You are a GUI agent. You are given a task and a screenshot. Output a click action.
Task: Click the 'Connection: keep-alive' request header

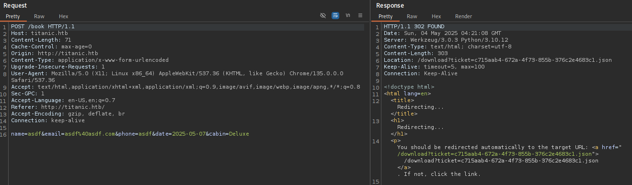(48, 120)
